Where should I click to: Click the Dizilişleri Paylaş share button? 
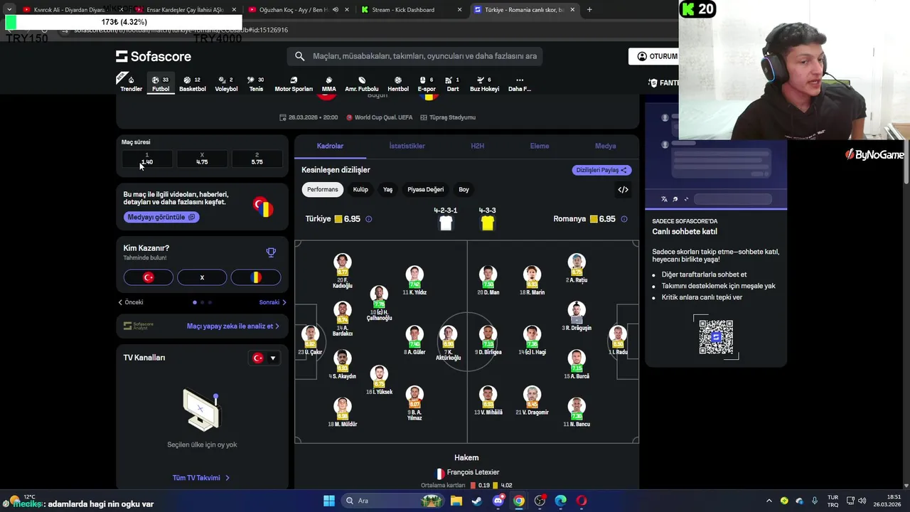click(601, 170)
